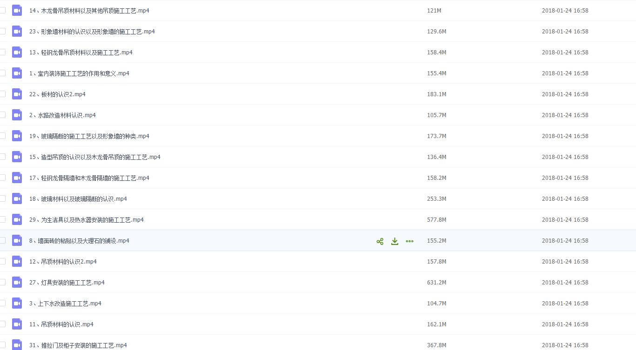Open the file 23、形象墙材料的认识以及形象墙的施工工艺.mp4
The height and width of the screenshot is (350, 636).
pyautogui.click(x=92, y=31)
